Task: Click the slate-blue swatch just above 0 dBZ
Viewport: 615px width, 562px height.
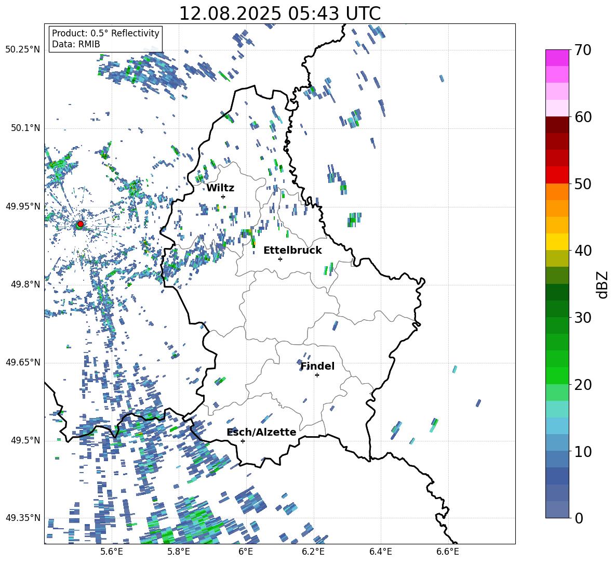Action: pyautogui.click(x=557, y=510)
